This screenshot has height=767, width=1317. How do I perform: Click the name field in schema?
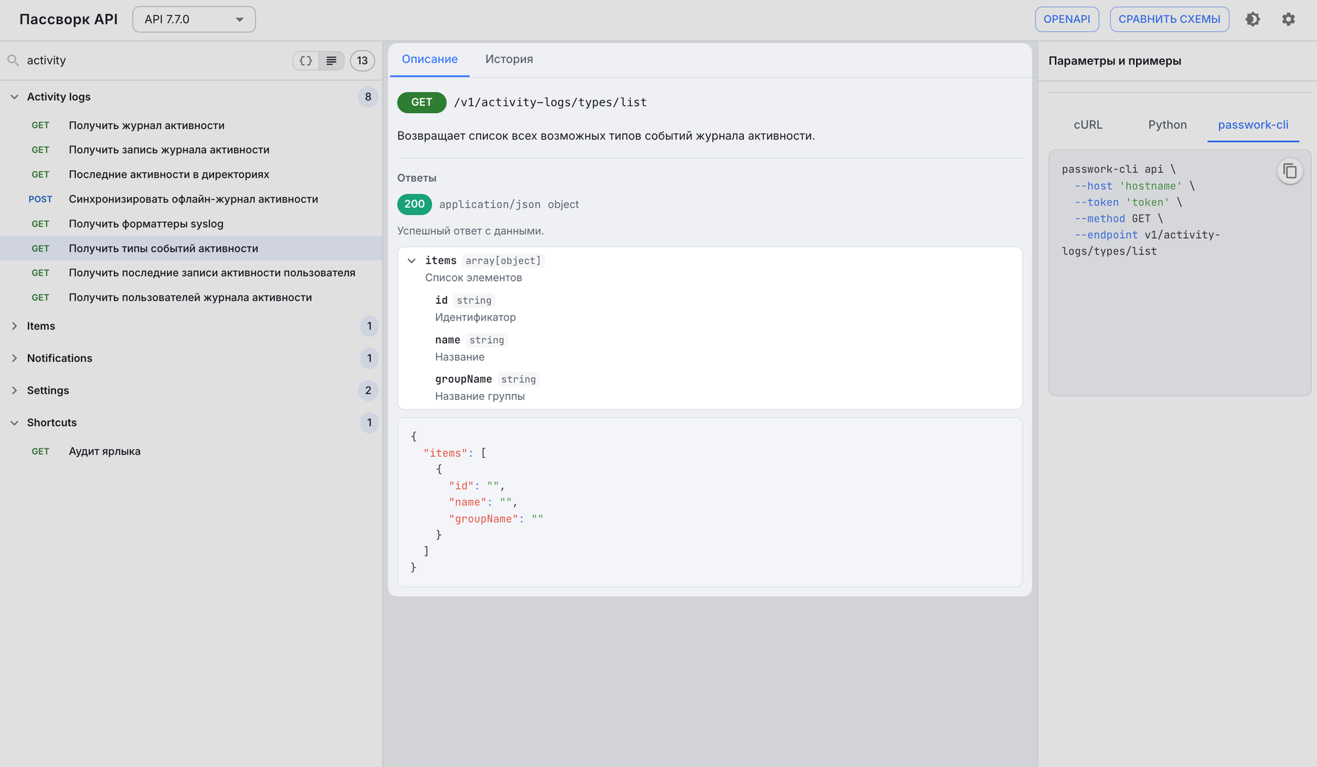(448, 340)
